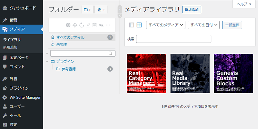
Task: Open 固定ページ in admin menu
Action: (21, 58)
